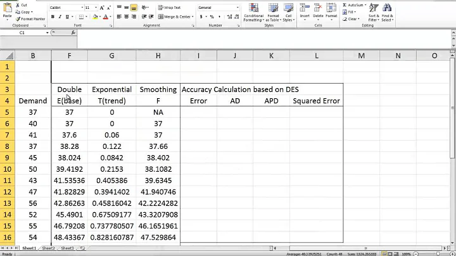Apply the yellow fill color bucket

point(95,17)
